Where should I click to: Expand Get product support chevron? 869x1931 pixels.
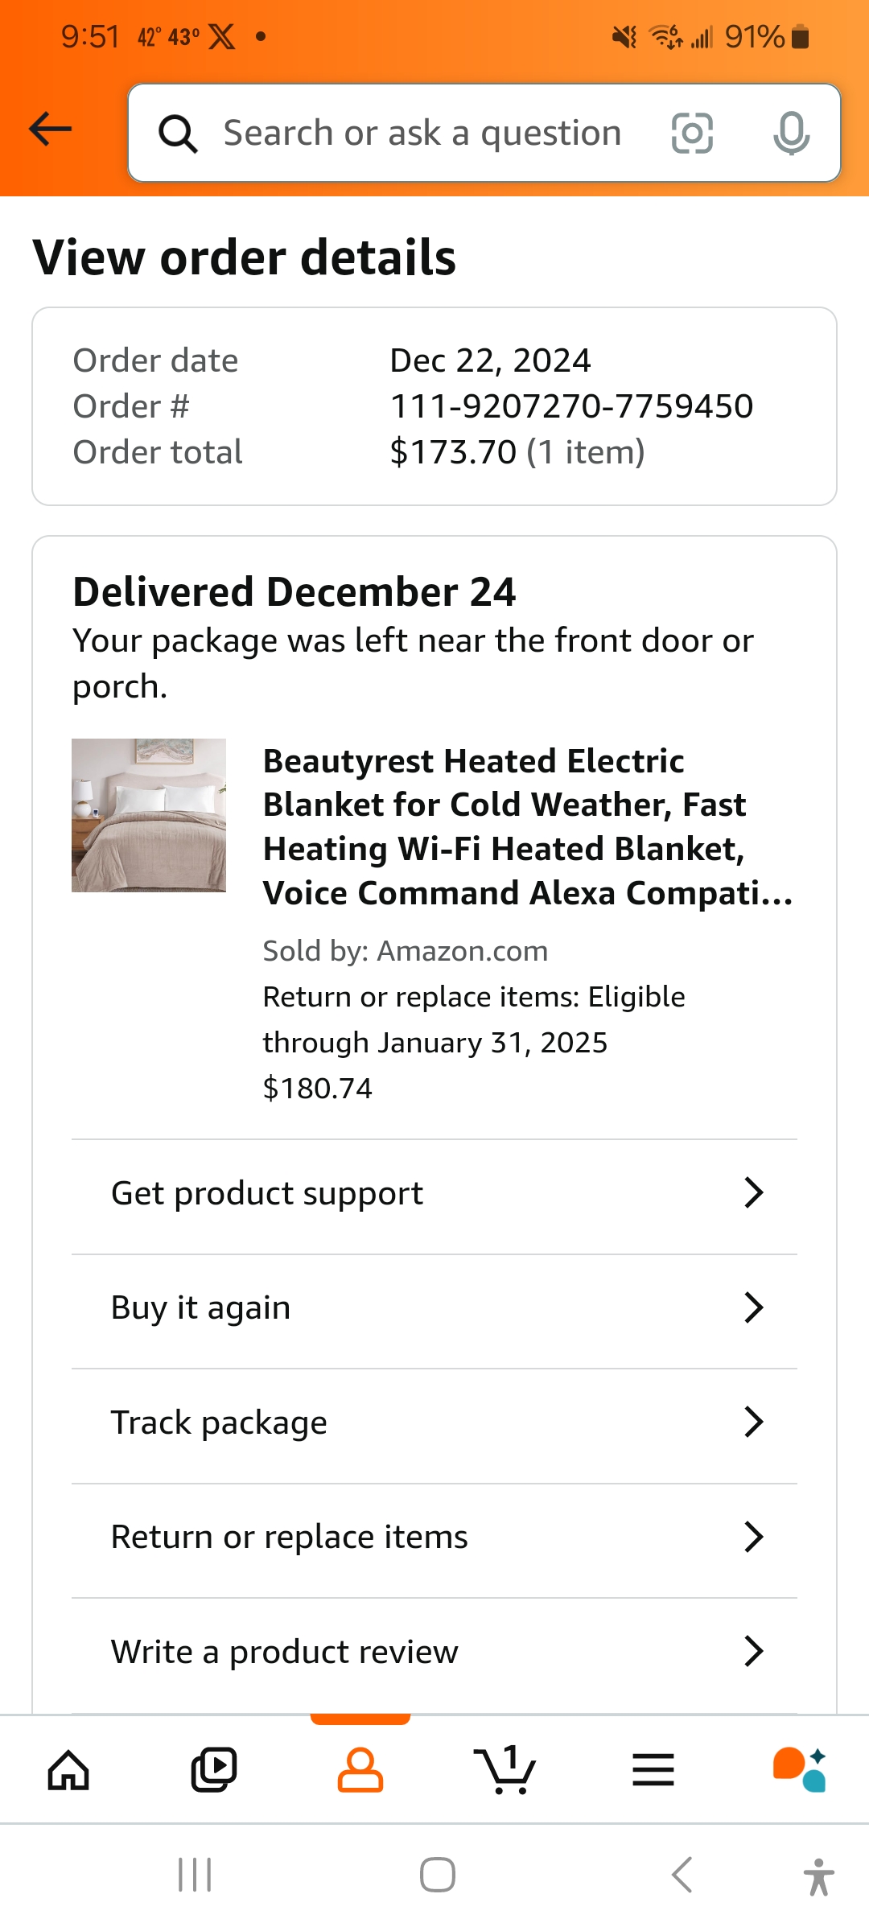point(753,1192)
